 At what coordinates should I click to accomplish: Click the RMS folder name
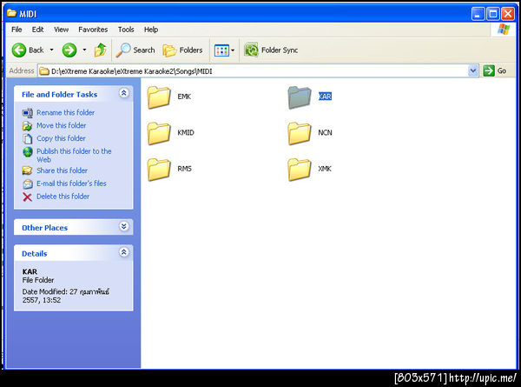point(184,169)
